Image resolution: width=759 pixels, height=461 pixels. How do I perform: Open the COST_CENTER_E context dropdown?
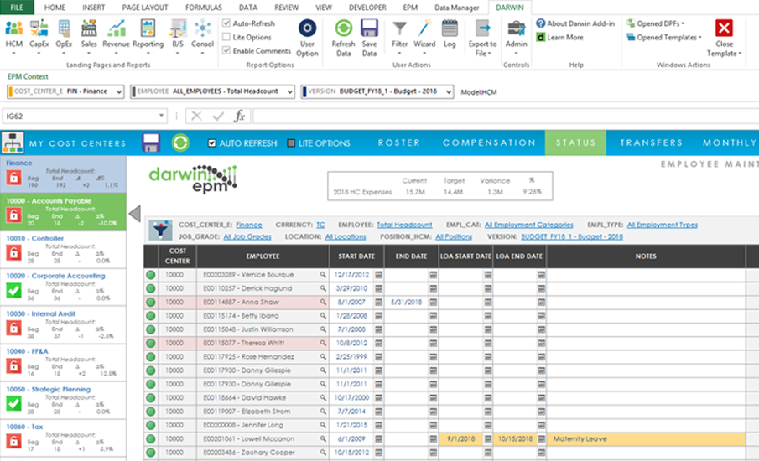point(118,91)
